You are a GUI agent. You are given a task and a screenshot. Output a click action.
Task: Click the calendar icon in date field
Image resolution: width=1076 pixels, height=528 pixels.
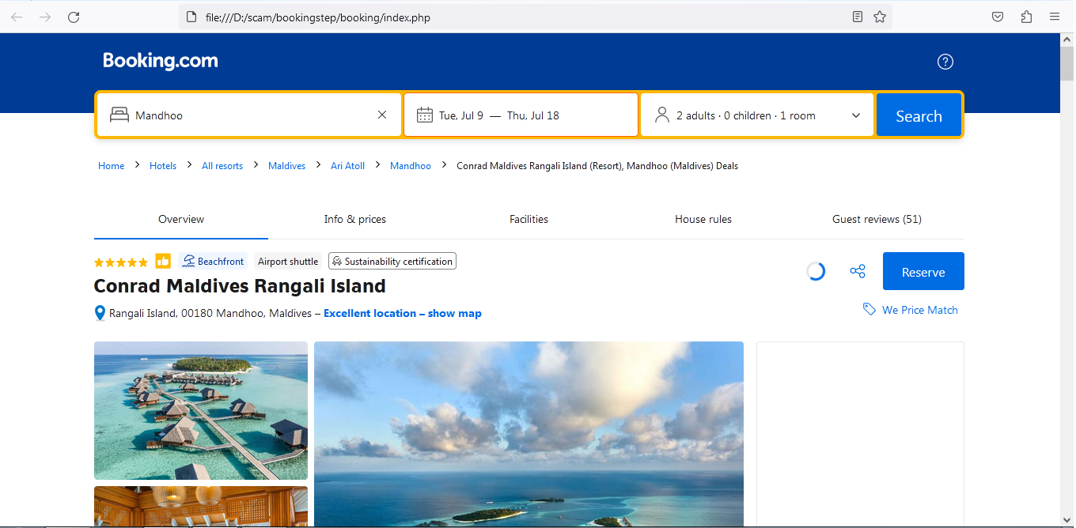[x=425, y=115]
